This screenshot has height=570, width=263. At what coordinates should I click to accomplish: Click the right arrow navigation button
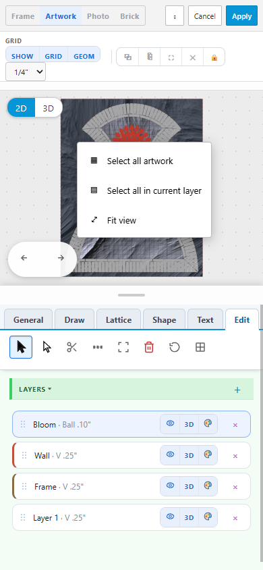tap(61, 258)
